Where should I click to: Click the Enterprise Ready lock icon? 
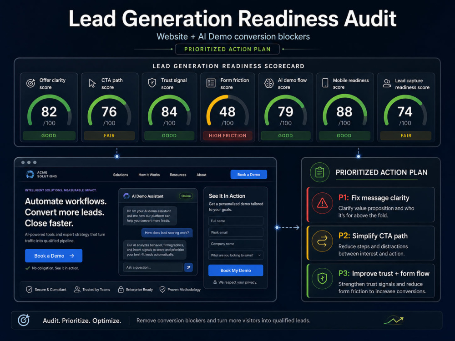pos(121,289)
